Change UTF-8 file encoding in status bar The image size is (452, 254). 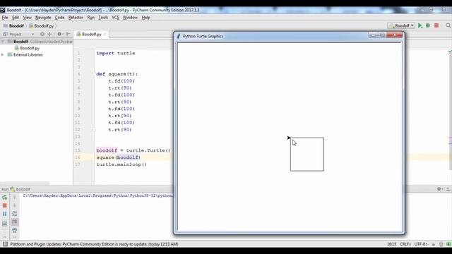[x=421, y=244]
